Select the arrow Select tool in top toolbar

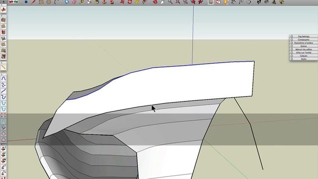pyautogui.click(x=3, y=2)
